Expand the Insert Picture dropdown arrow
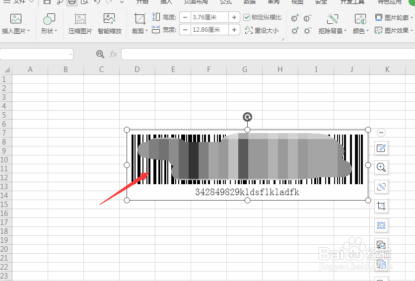The height and width of the screenshot is (281, 415). tap(29, 31)
